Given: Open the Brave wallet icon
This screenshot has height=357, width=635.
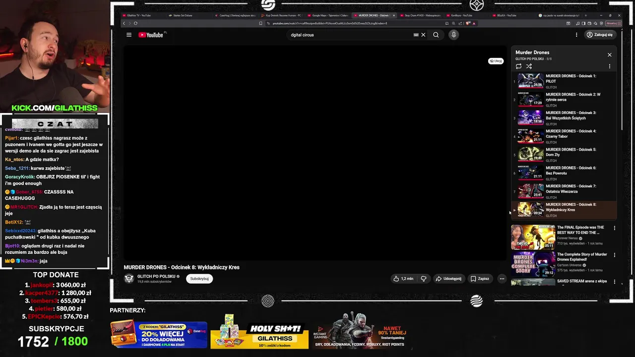Looking at the screenshot, I should click(590, 23).
